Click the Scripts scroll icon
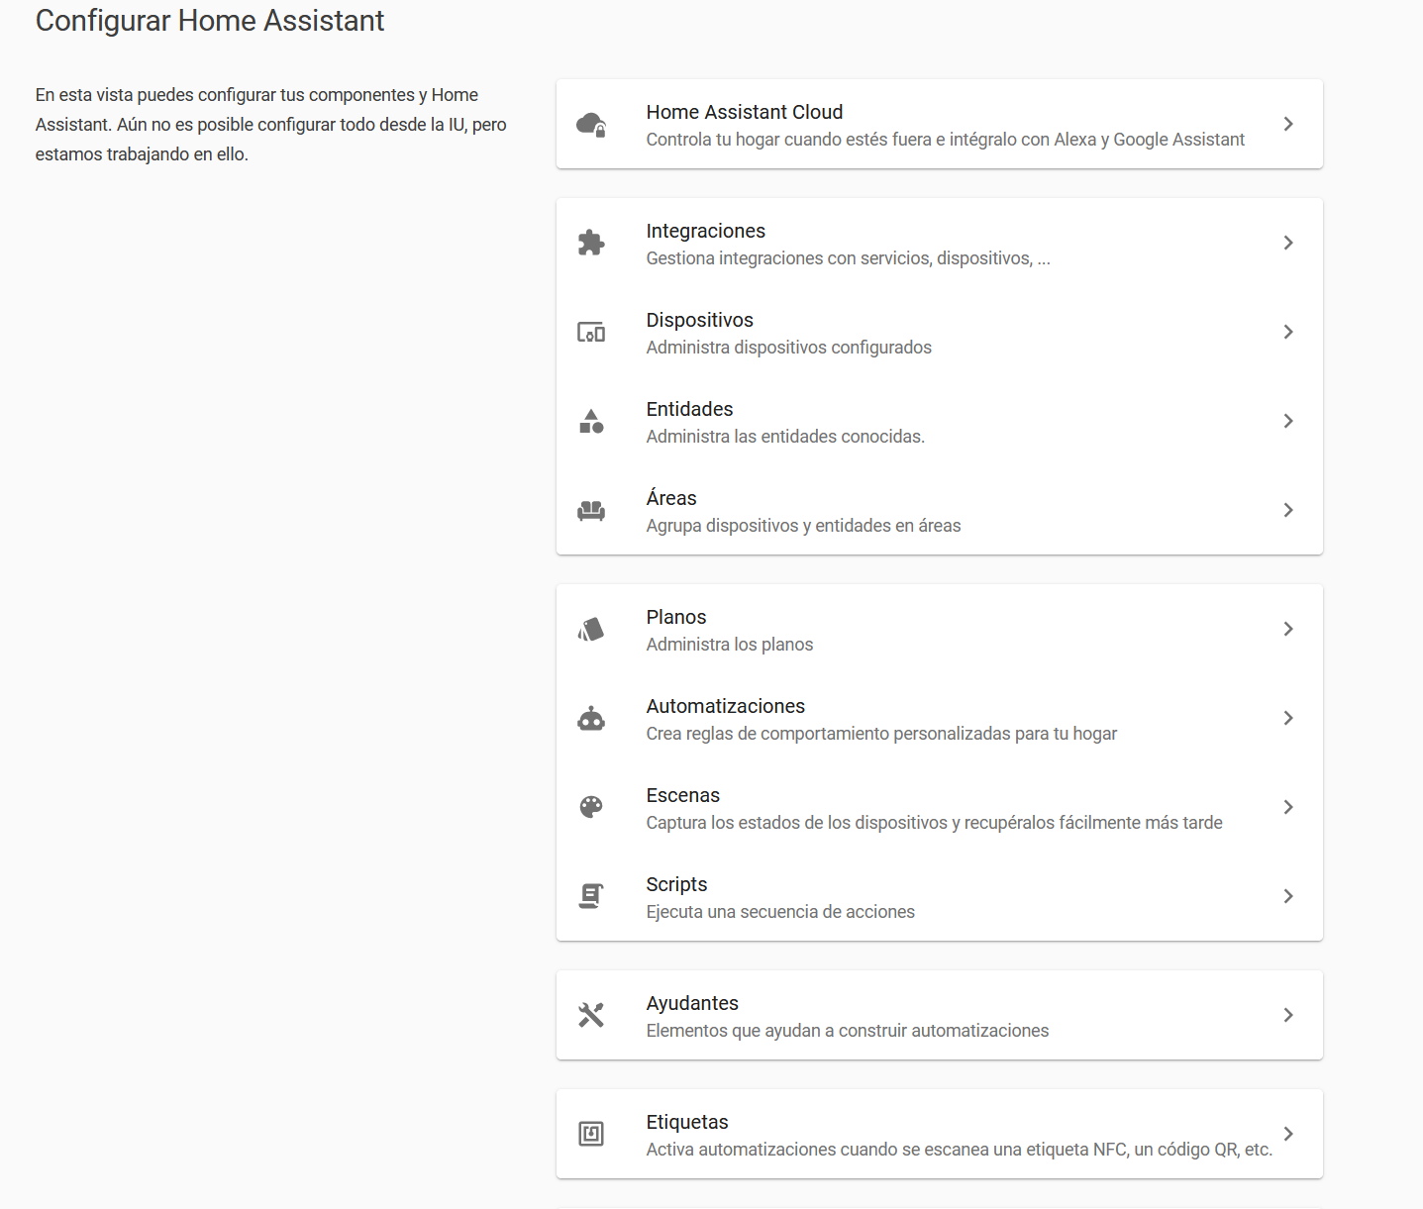 pyautogui.click(x=591, y=896)
